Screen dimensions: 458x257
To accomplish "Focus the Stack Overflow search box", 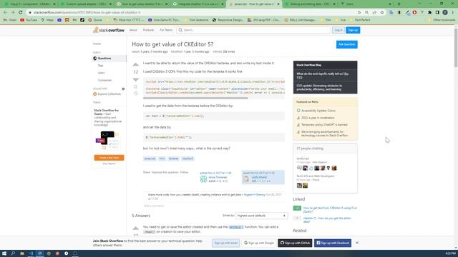I will coord(253,30).
